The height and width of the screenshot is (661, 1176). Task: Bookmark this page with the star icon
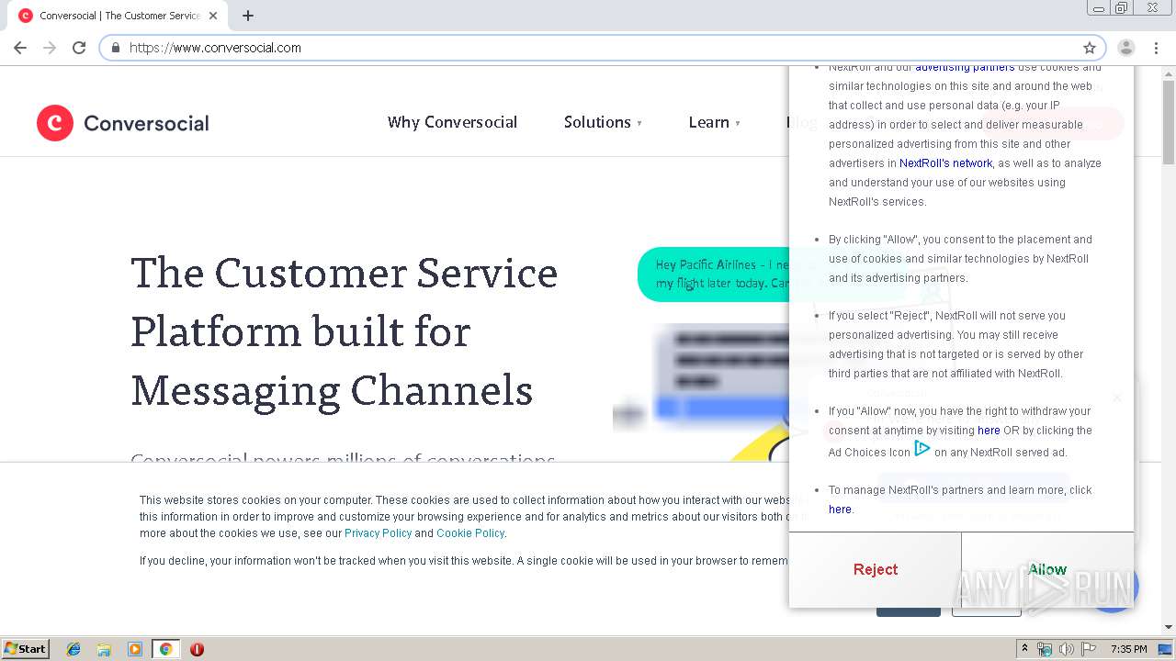click(x=1090, y=48)
